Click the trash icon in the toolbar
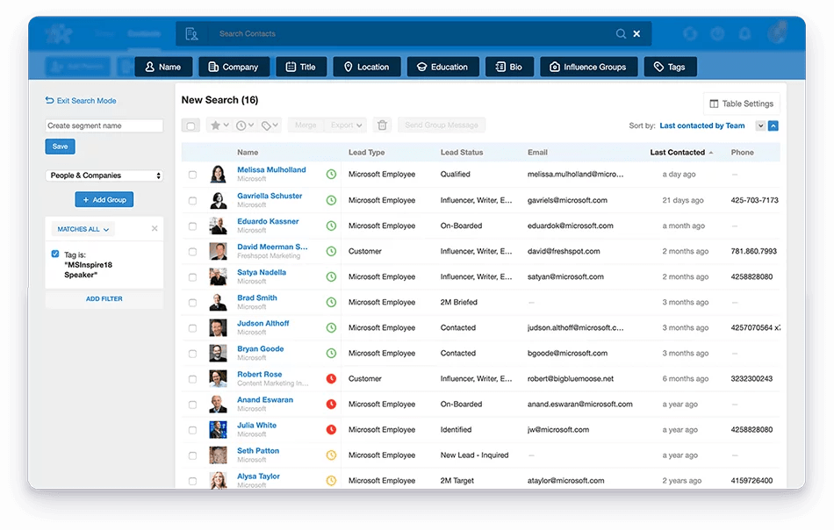This screenshot has height=530, width=834. [x=382, y=125]
